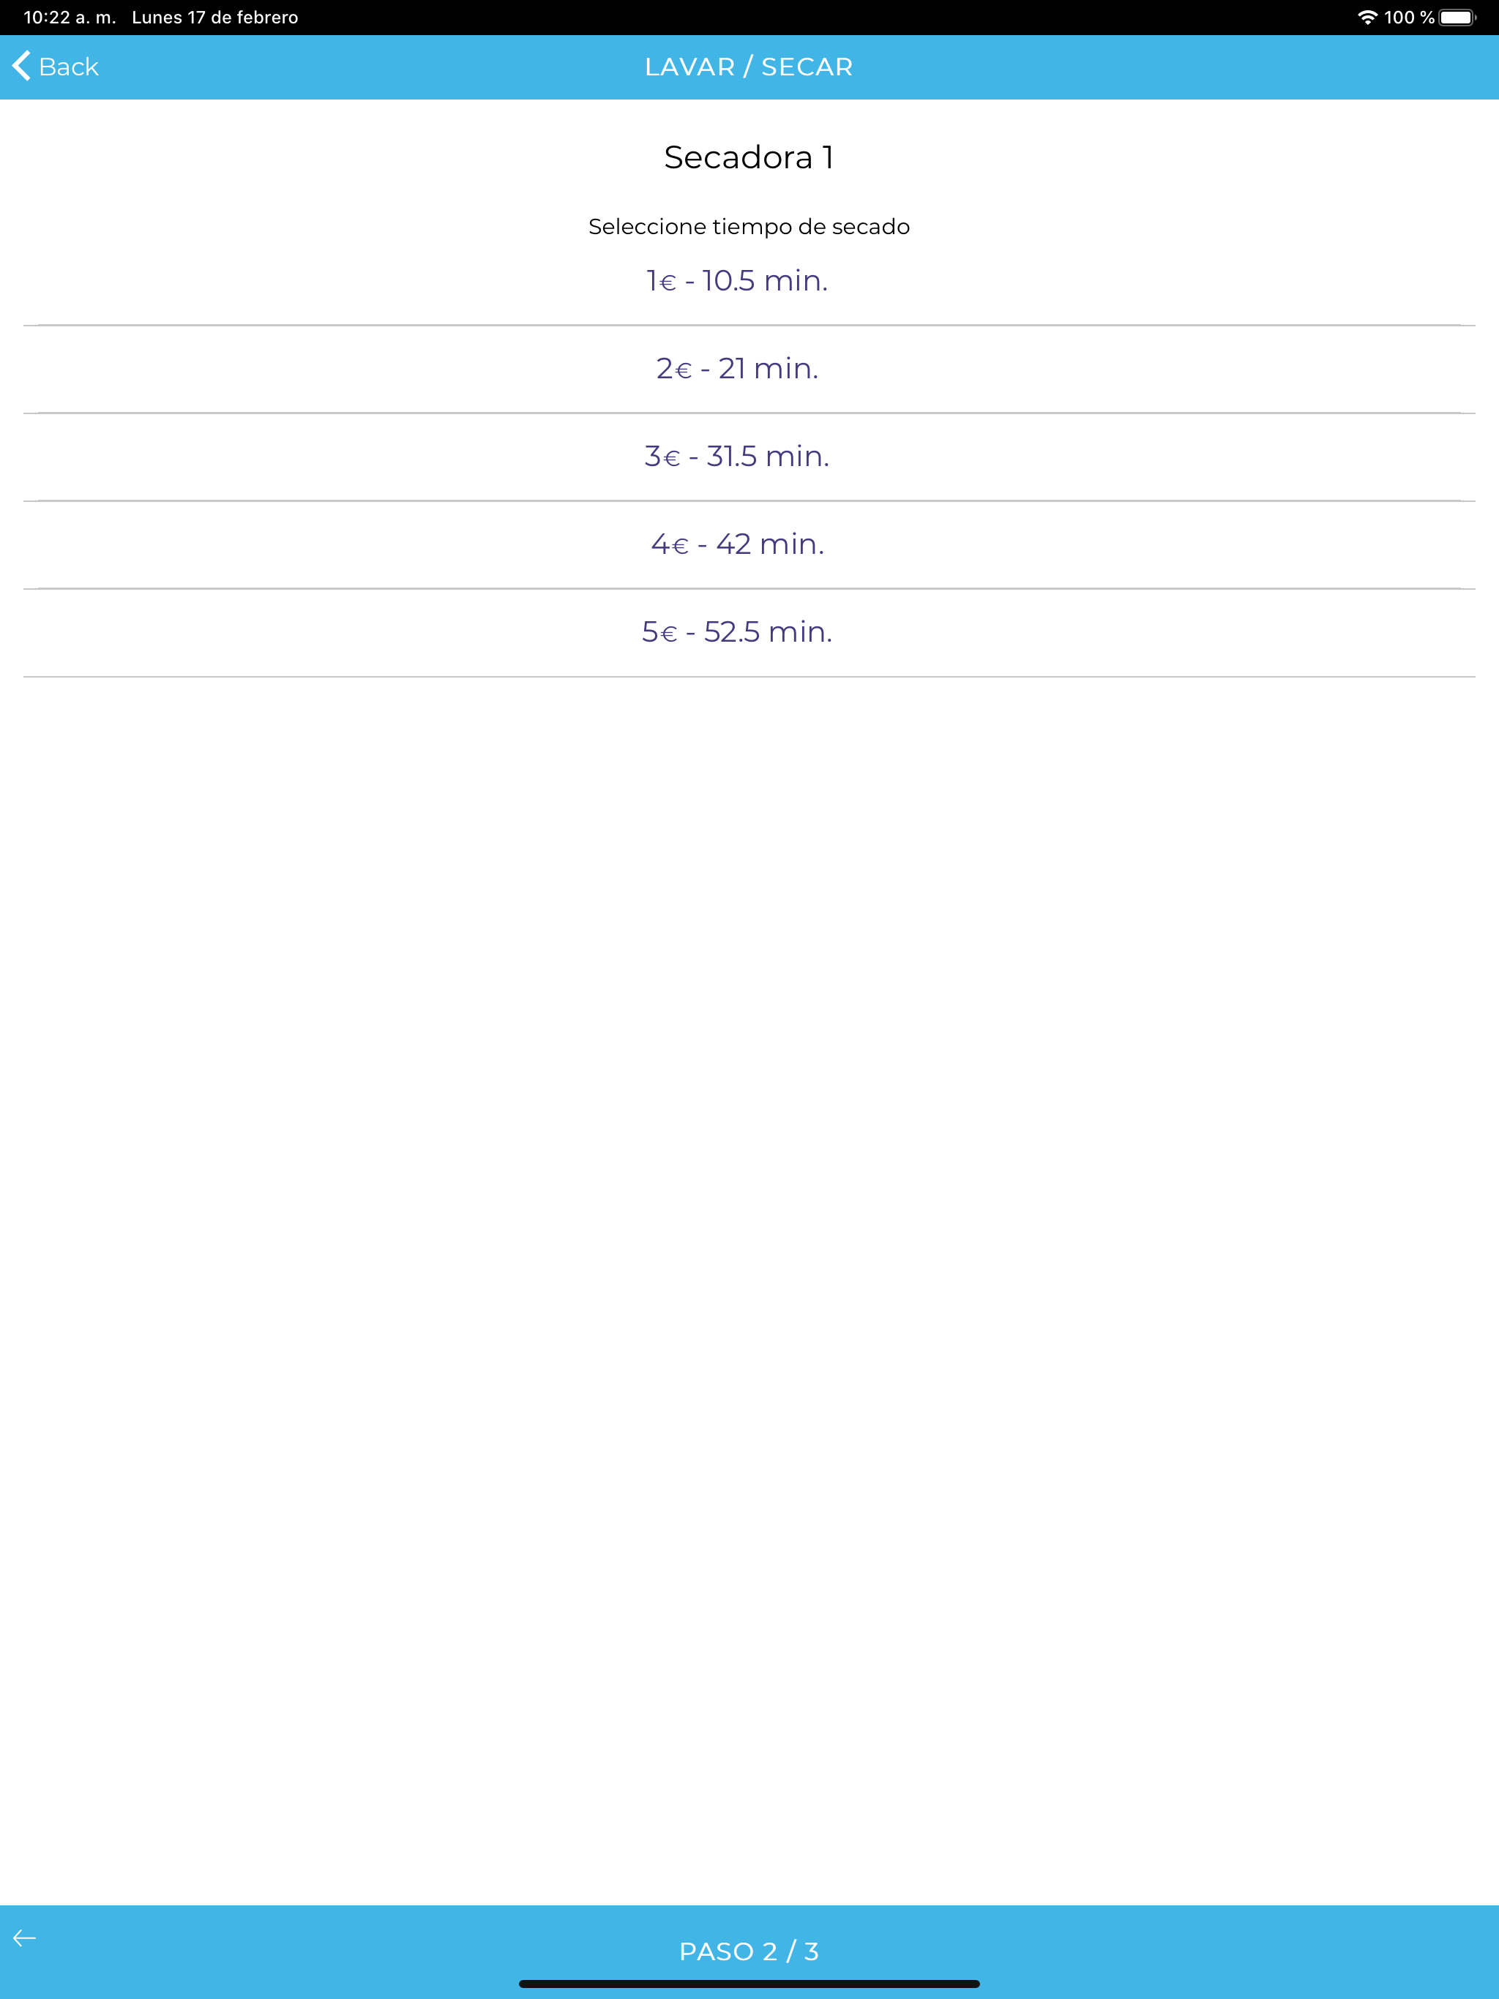Choose the 5€ - 52.5 min. drying time
1499x1999 pixels.
[x=749, y=631]
